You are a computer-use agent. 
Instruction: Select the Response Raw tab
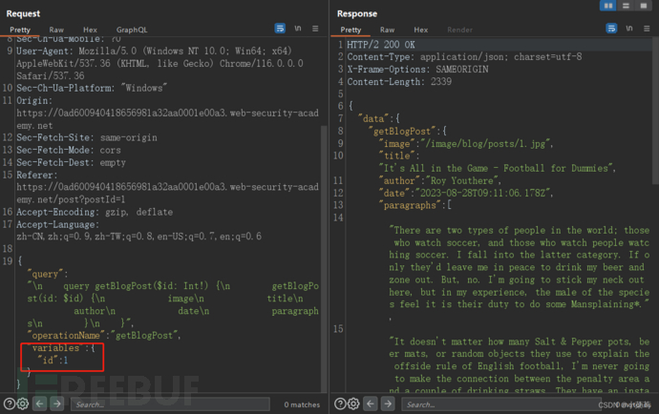tap(387, 30)
